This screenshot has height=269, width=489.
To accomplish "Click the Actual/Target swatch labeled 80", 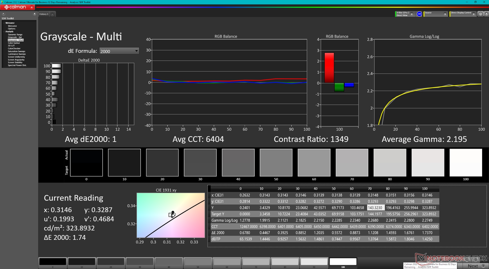I will [390, 162].
